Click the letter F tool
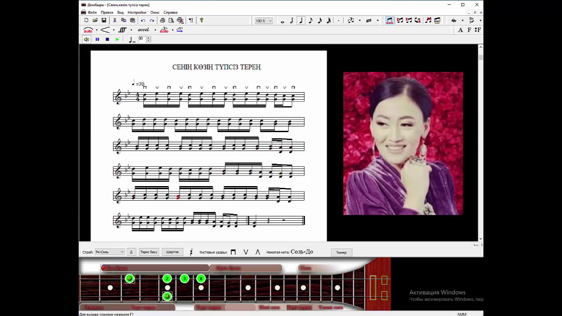Viewport: 562px width, 316px height. 469,30
